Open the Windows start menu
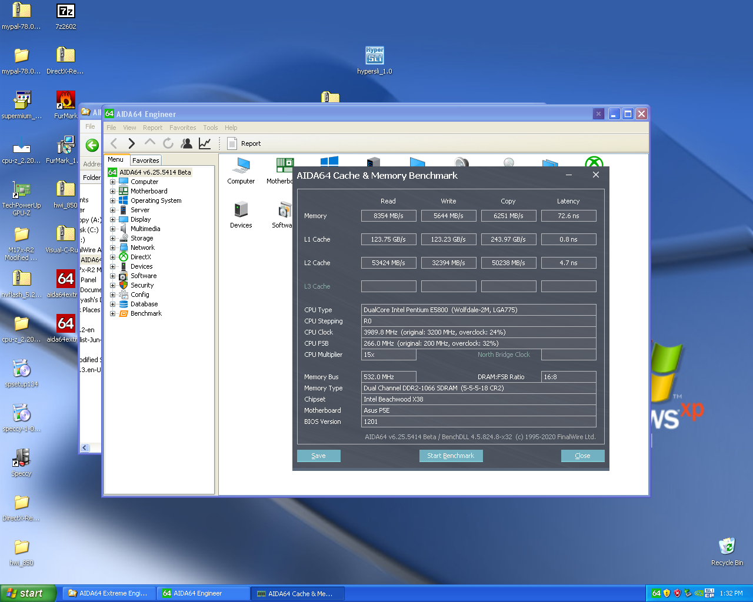This screenshot has height=602, width=753. 28,593
